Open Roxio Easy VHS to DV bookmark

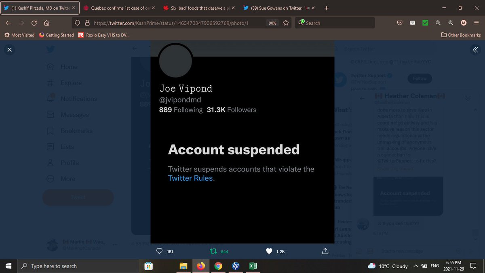104,35
